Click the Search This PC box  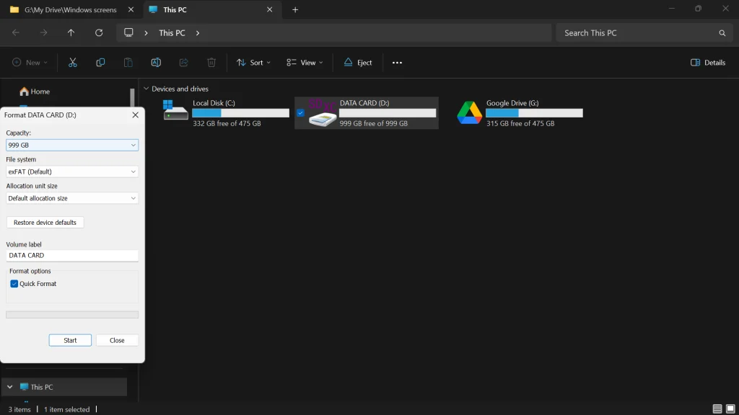[643, 33]
